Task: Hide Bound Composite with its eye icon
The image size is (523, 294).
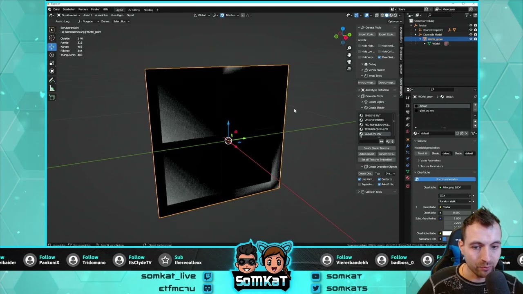Action: pyautogui.click(x=471, y=30)
